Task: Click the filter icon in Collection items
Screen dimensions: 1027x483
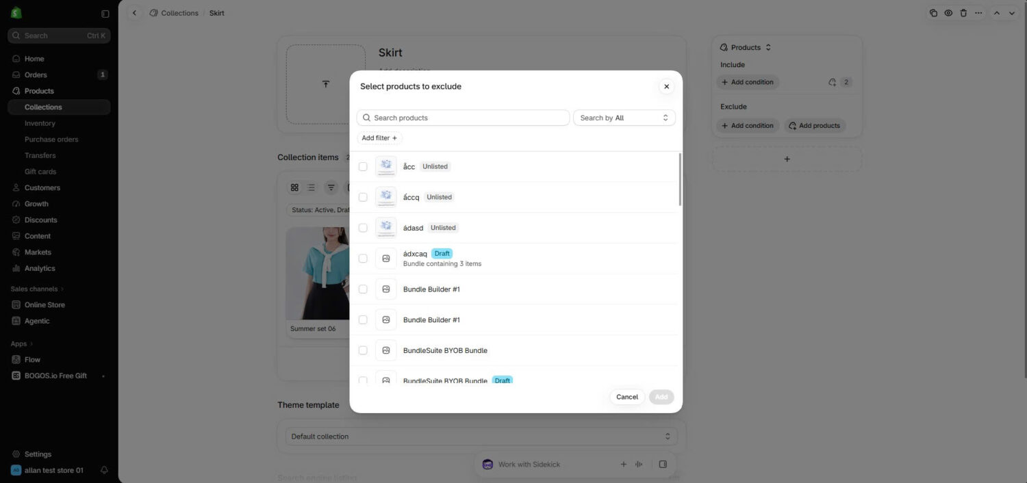Action: click(331, 187)
